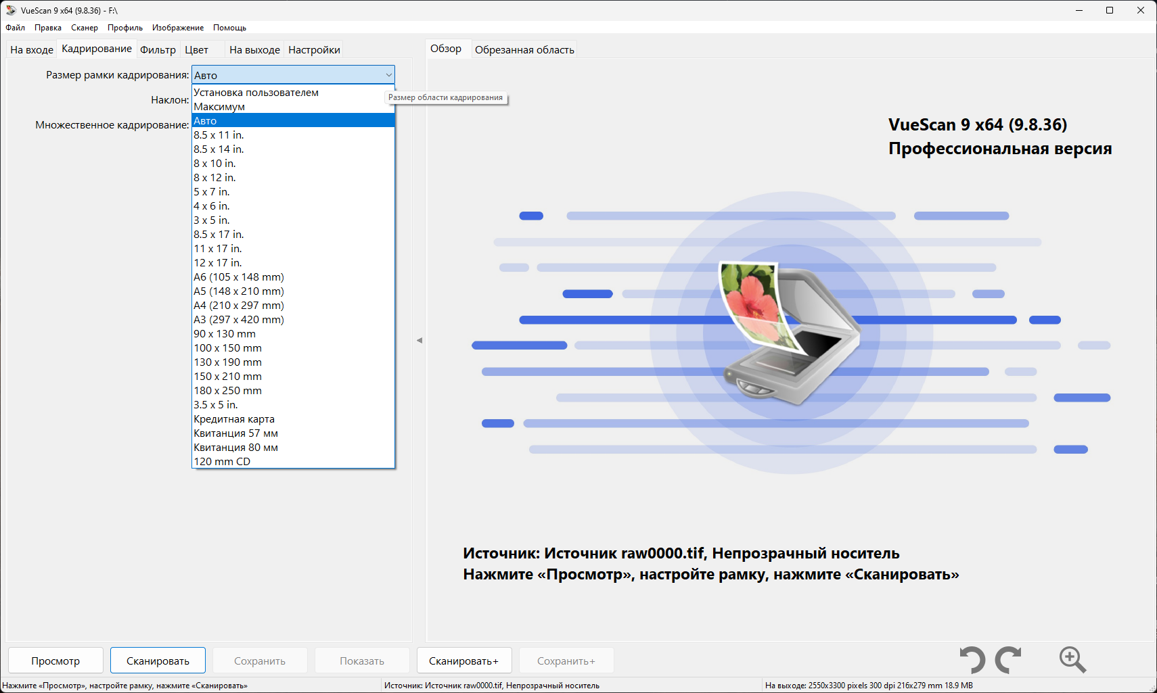Click the 'Сканировать' button
1157x693 pixels.
(x=158, y=661)
